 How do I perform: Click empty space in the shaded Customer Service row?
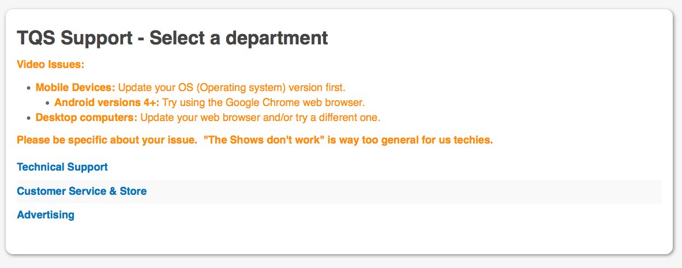(x=404, y=191)
